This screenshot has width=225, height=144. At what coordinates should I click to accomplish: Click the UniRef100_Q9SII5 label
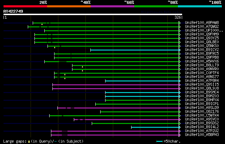pos(202,85)
